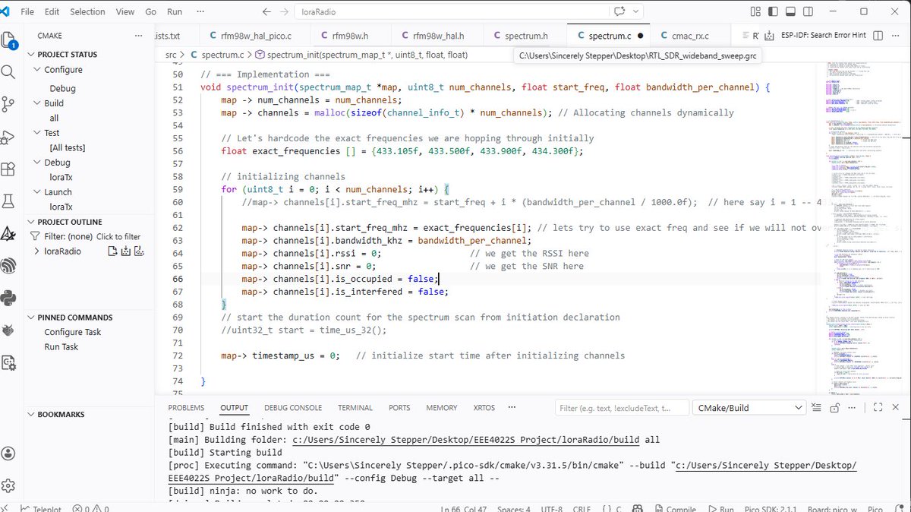Open the Explorer view in activity bar
911x512 pixels.
8,41
